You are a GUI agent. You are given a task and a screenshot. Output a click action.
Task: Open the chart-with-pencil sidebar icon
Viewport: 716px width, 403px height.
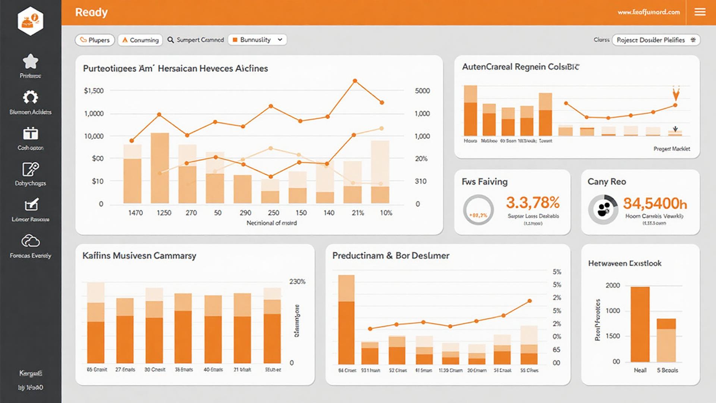point(31,205)
